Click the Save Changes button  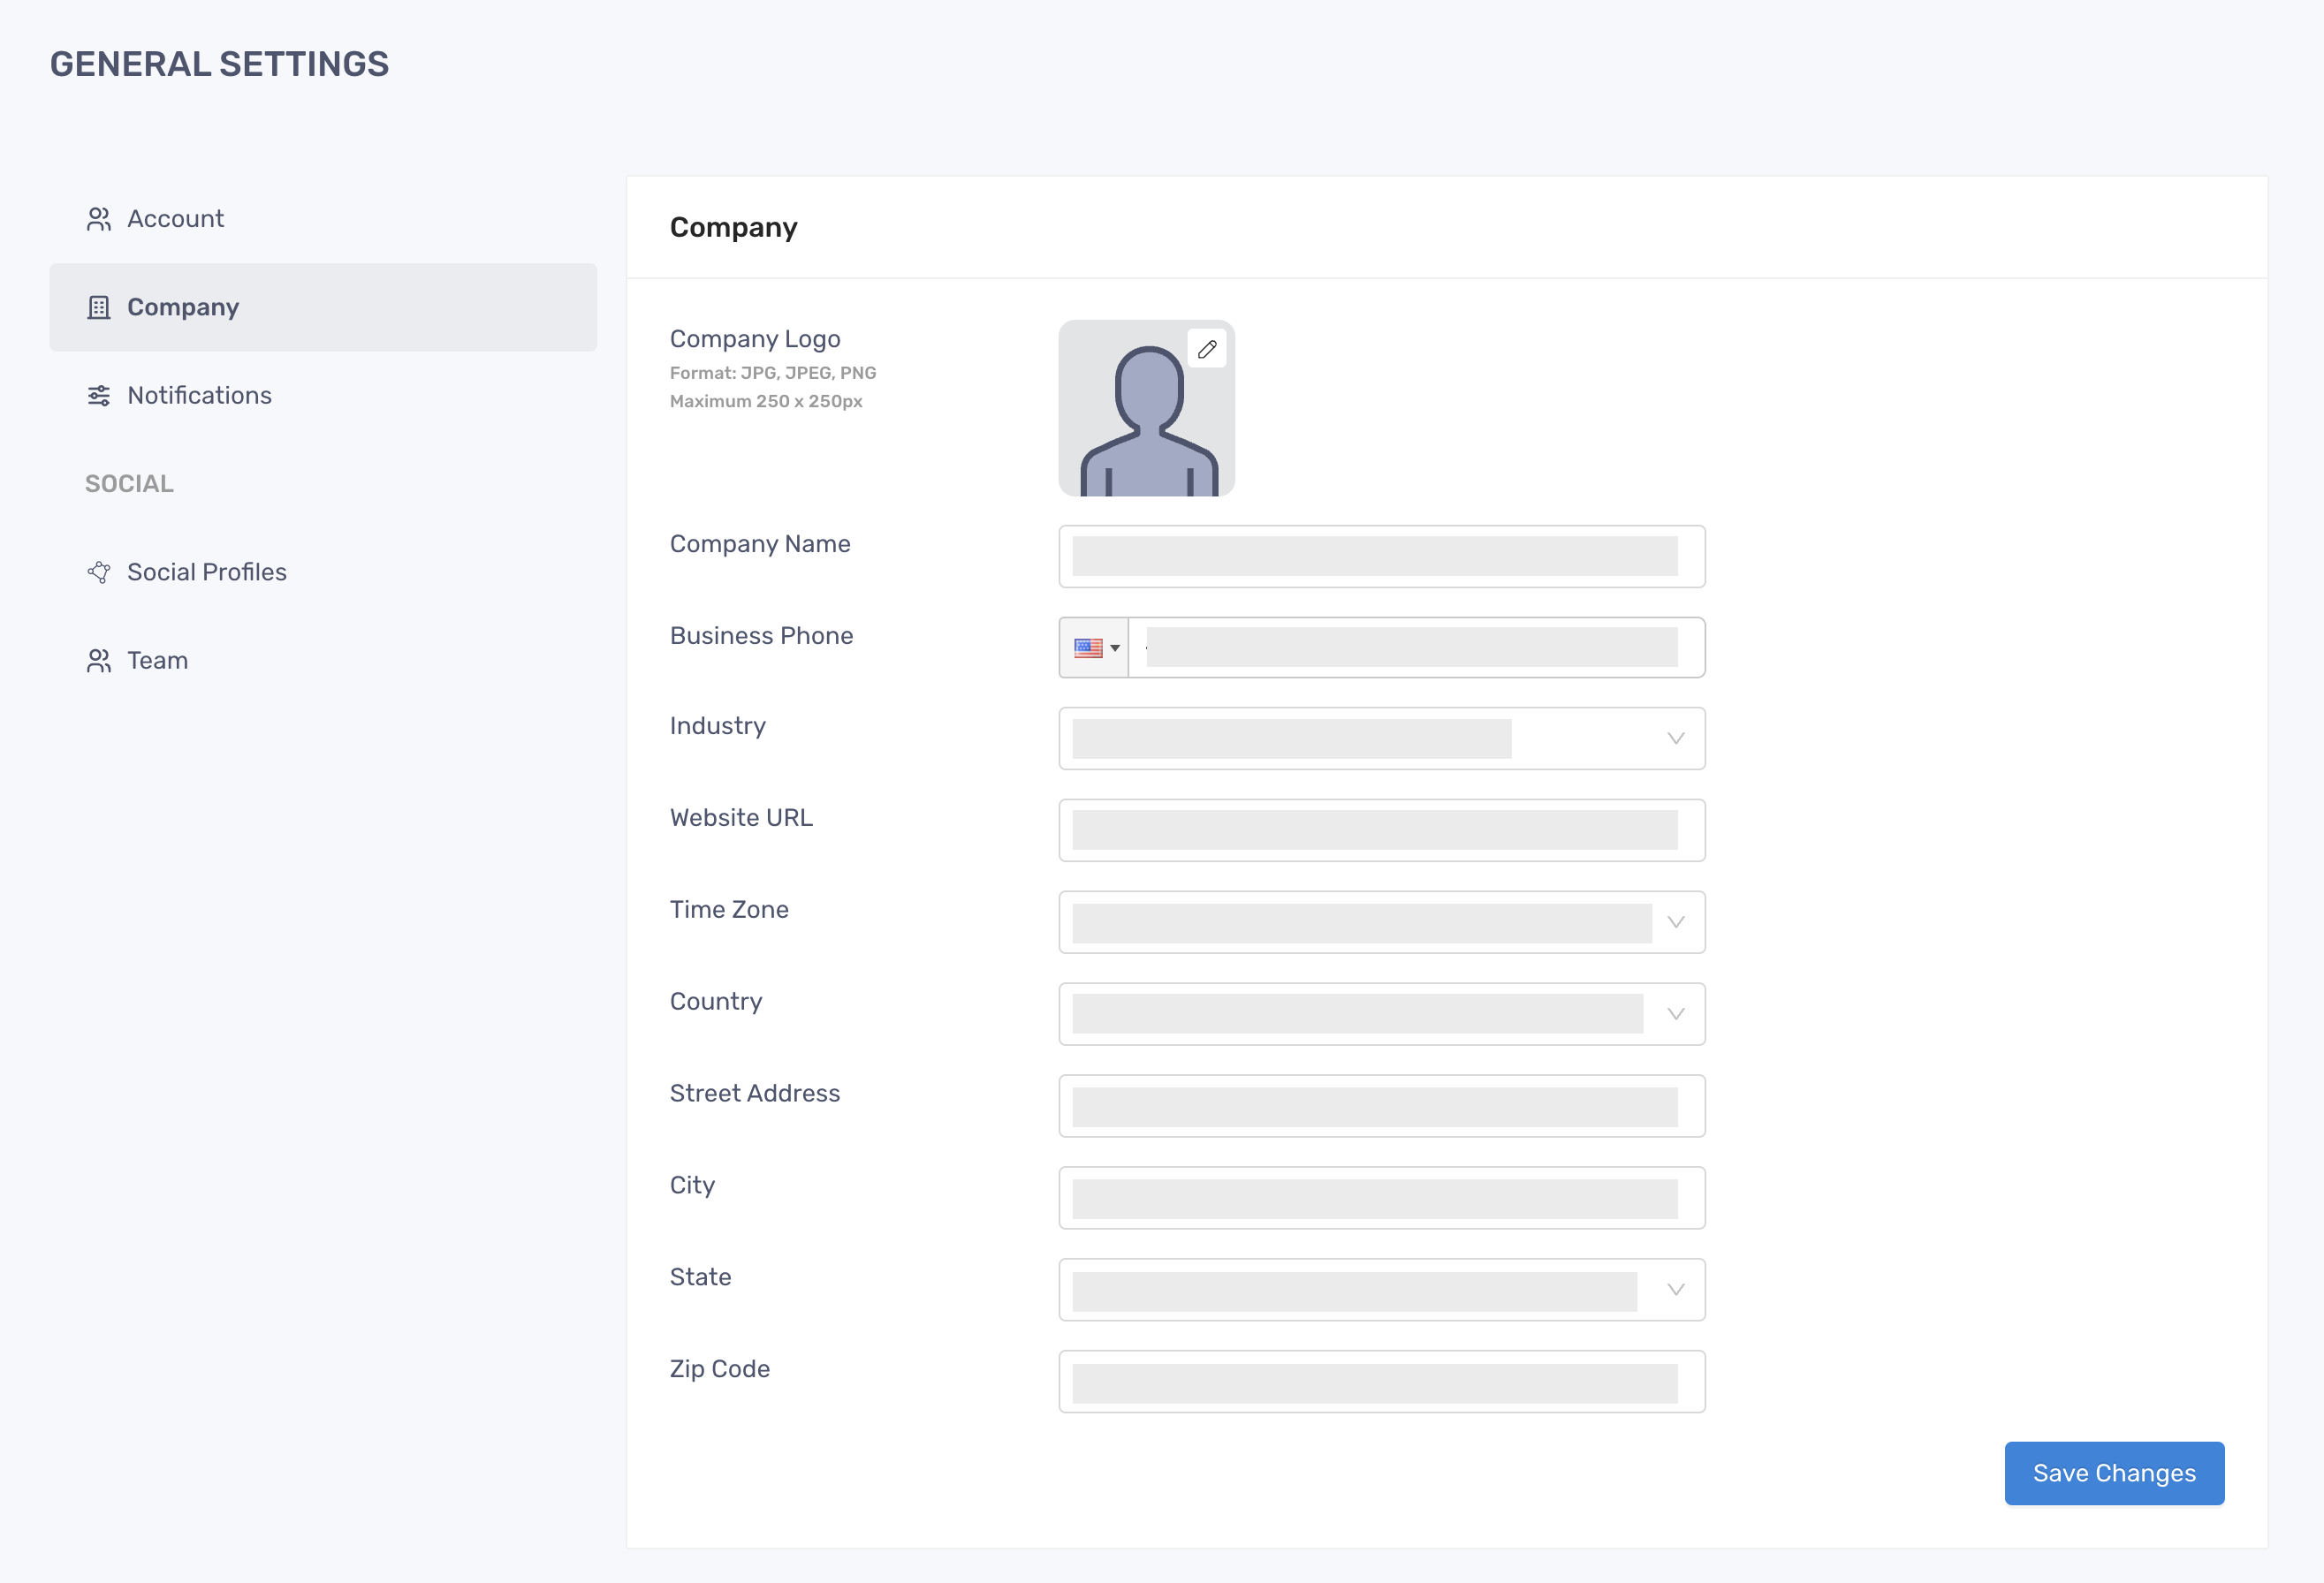pos(2114,1473)
